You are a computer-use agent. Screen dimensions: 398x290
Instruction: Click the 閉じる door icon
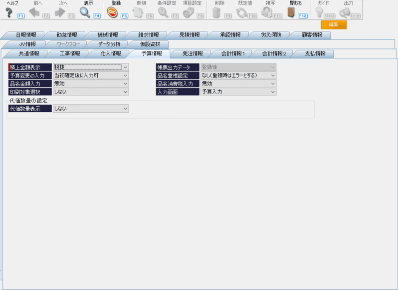coord(291,12)
